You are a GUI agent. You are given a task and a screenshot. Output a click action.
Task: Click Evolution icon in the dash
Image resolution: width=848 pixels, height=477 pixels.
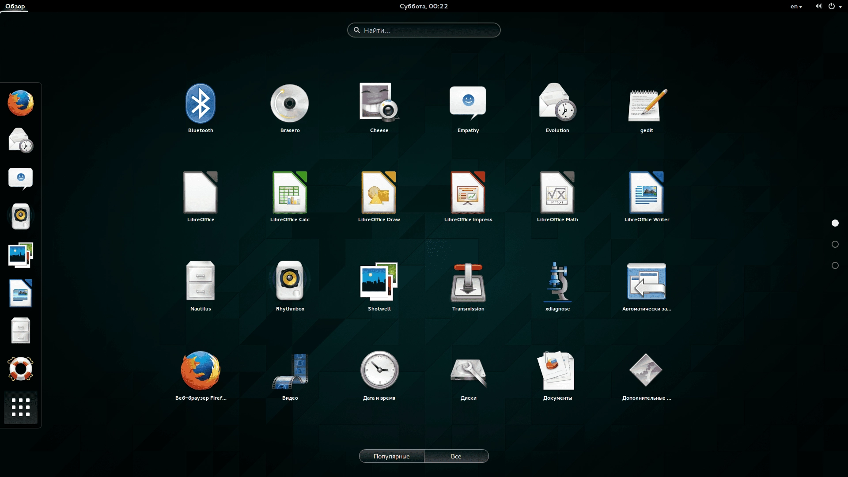tap(21, 140)
